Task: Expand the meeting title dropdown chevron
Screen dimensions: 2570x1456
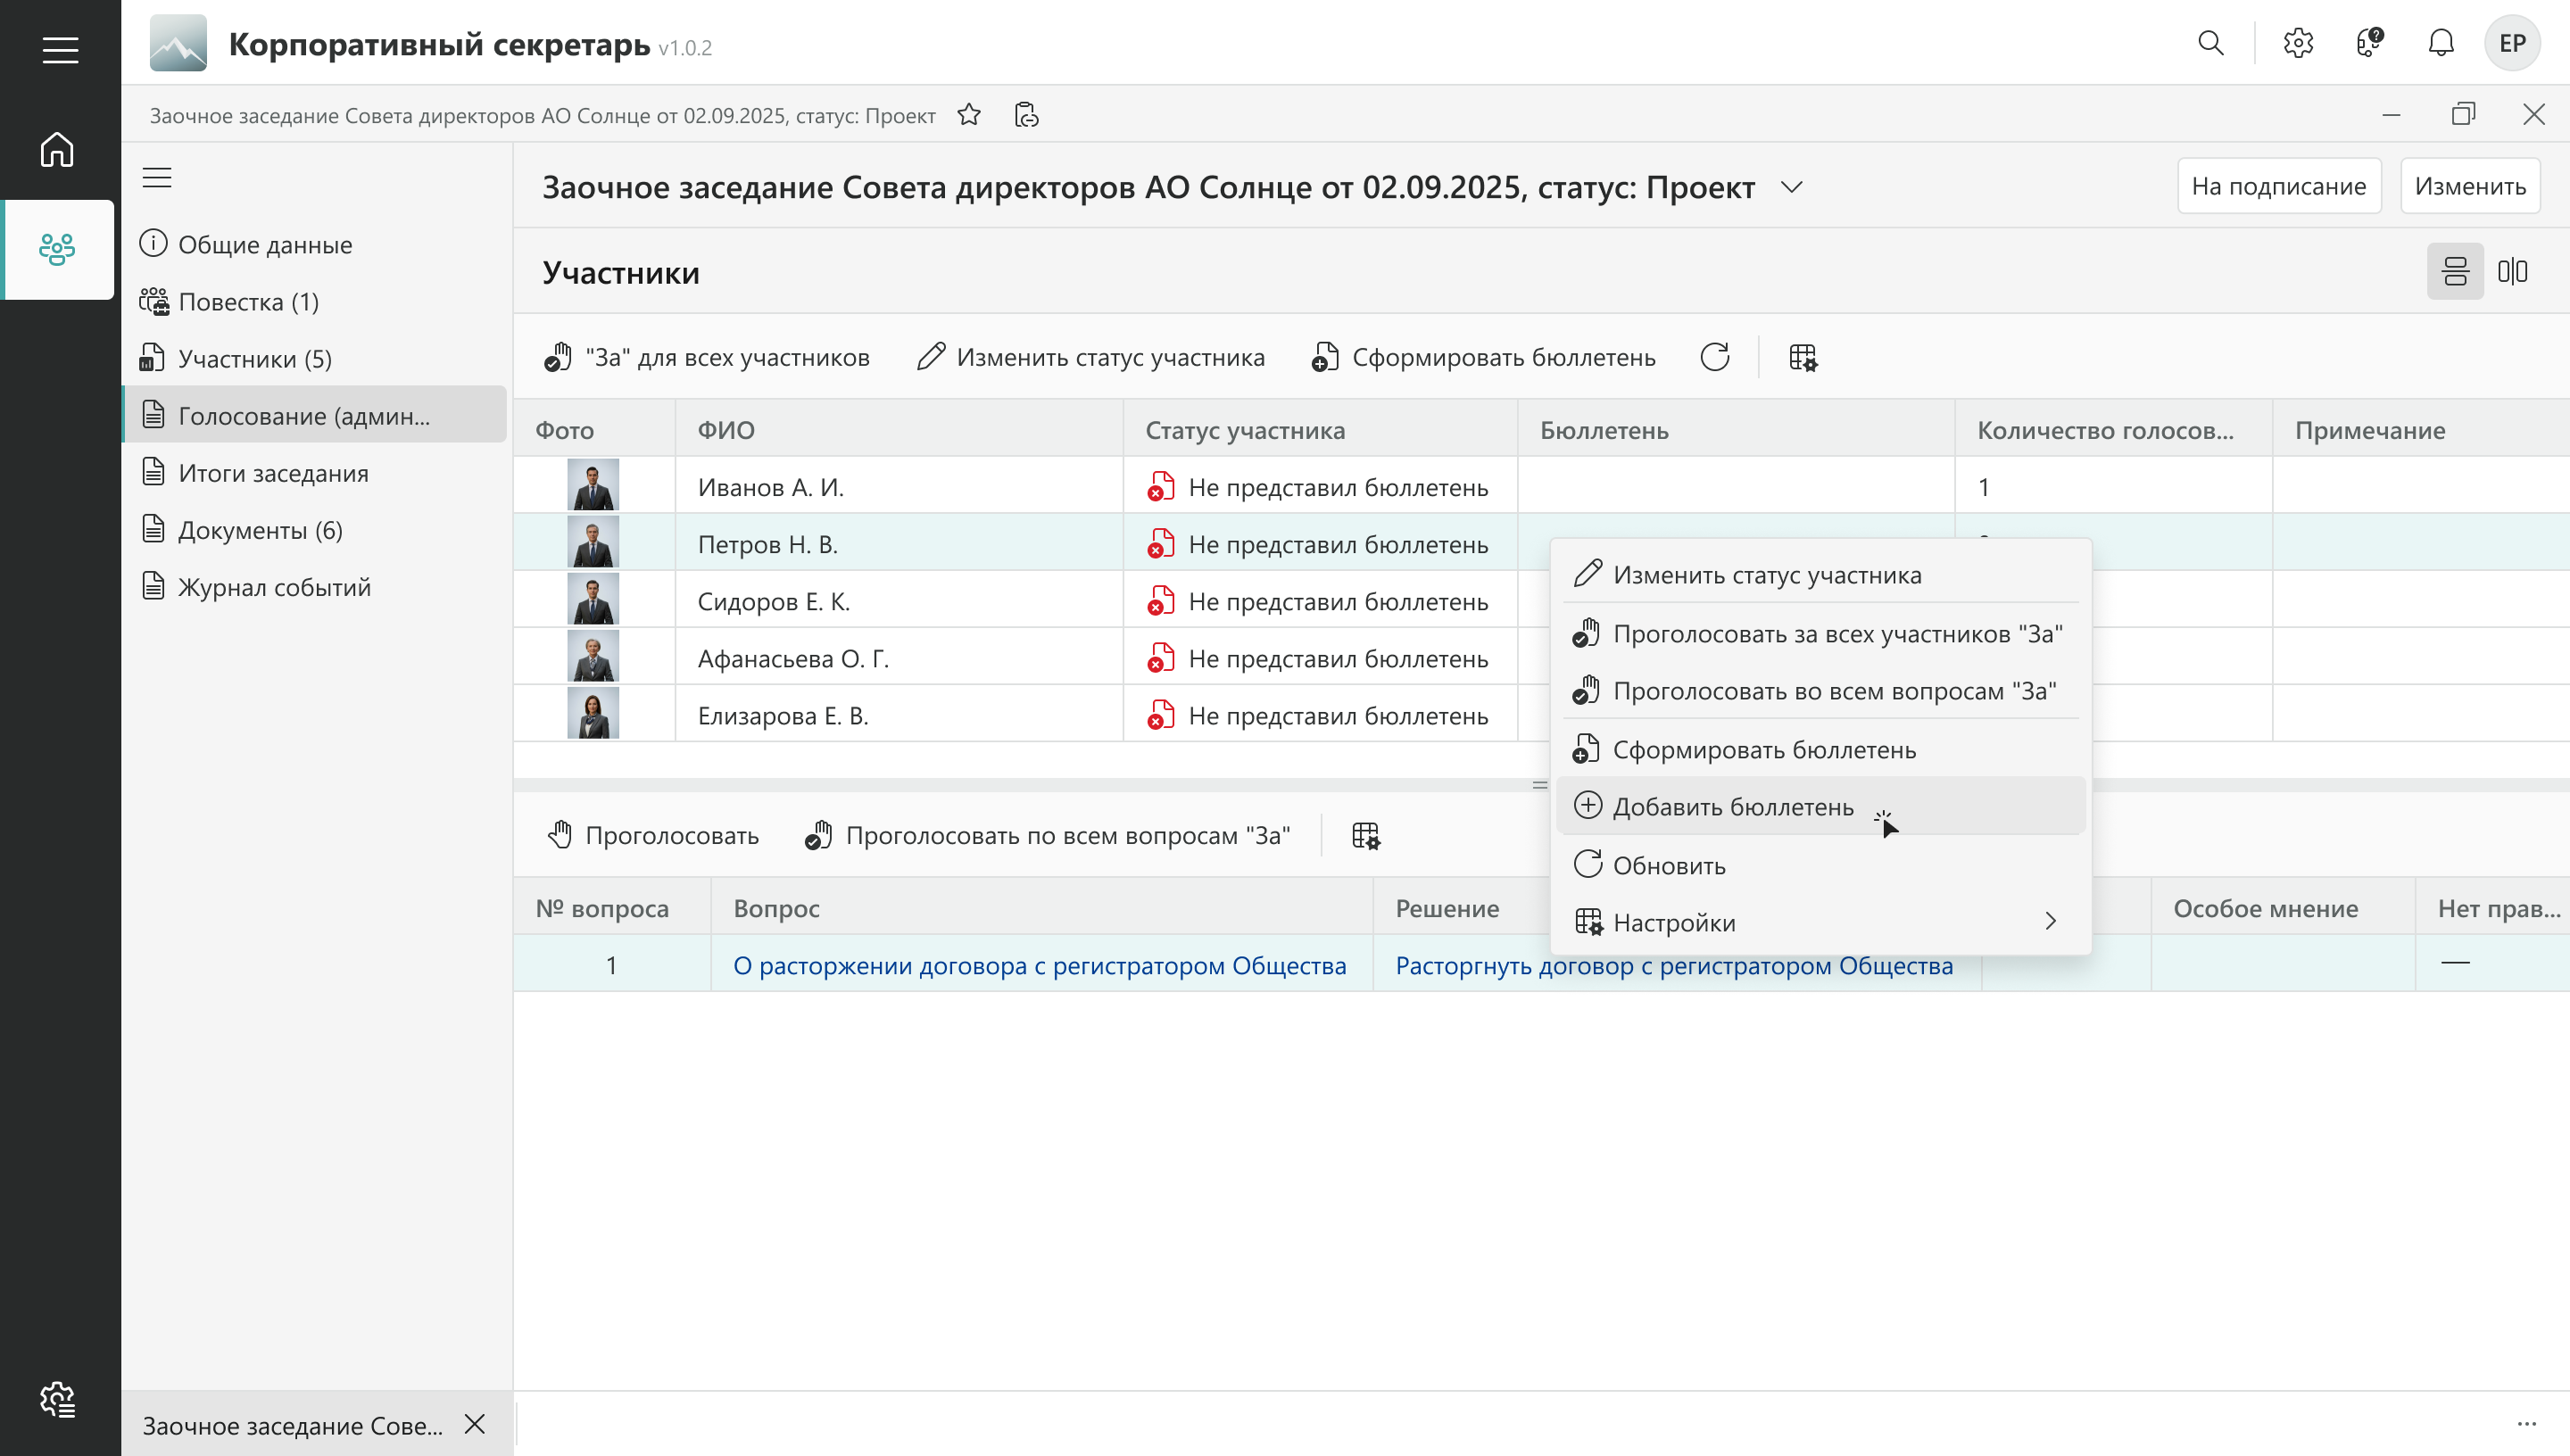Action: (x=1792, y=187)
